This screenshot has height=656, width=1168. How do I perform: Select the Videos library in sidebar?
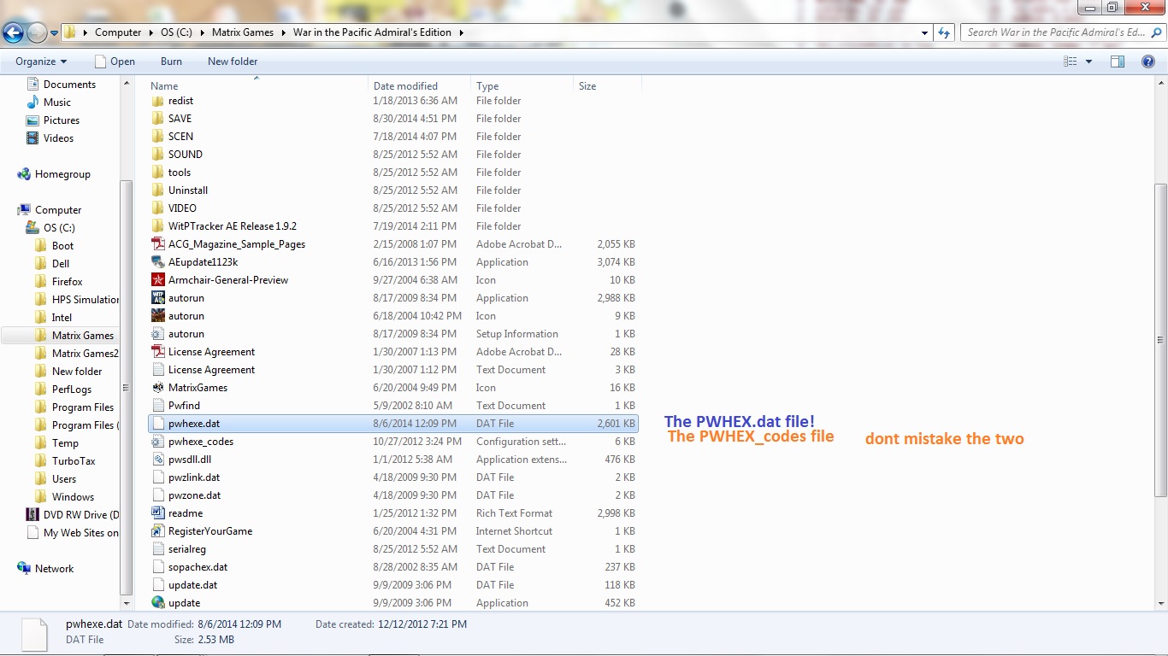[50, 138]
